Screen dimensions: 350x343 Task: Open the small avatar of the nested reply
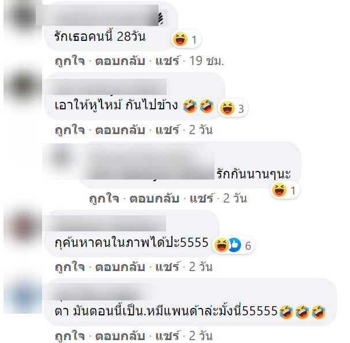pos(59,156)
